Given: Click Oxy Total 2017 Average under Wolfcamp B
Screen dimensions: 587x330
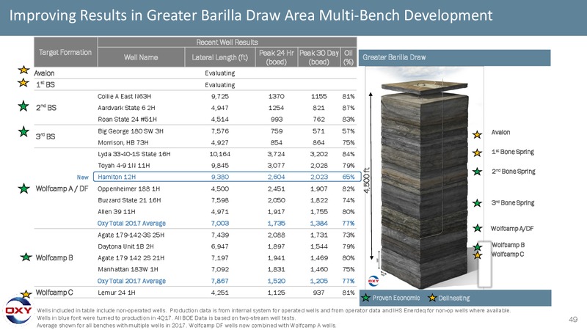Looking at the screenshot, I should tap(131, 281).
